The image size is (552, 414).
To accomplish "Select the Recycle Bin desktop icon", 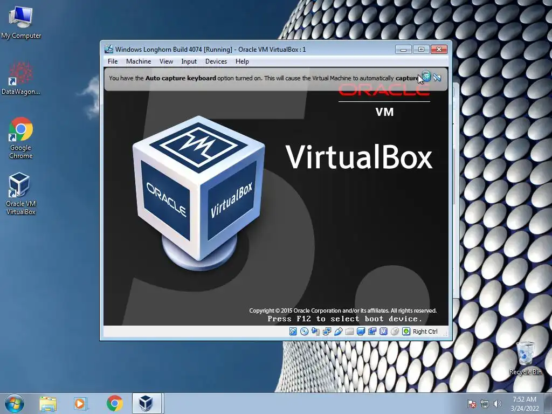I will point(525,358).
